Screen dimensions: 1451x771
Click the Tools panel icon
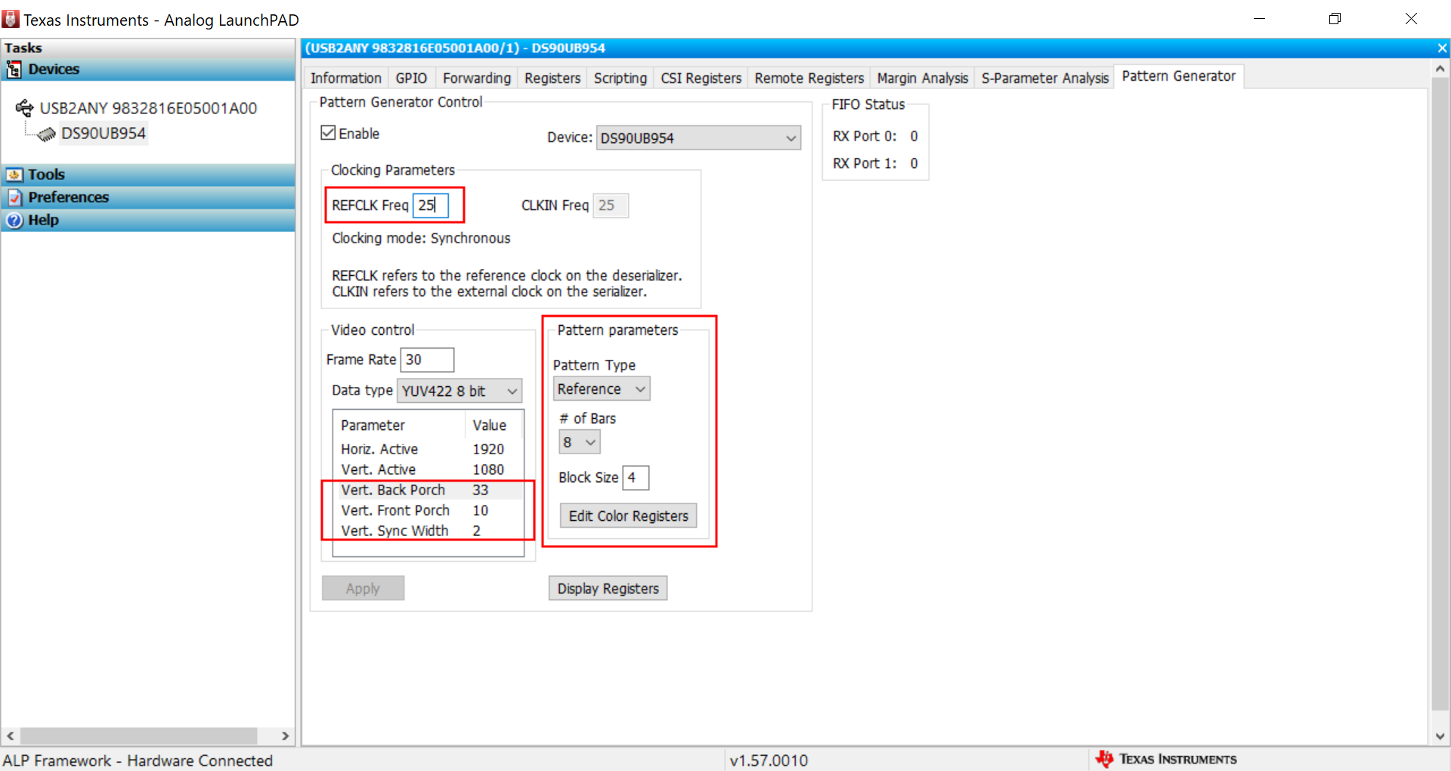tap(14, 175)
